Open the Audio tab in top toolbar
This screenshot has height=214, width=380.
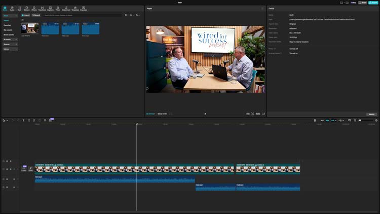(x=12, y=8)
